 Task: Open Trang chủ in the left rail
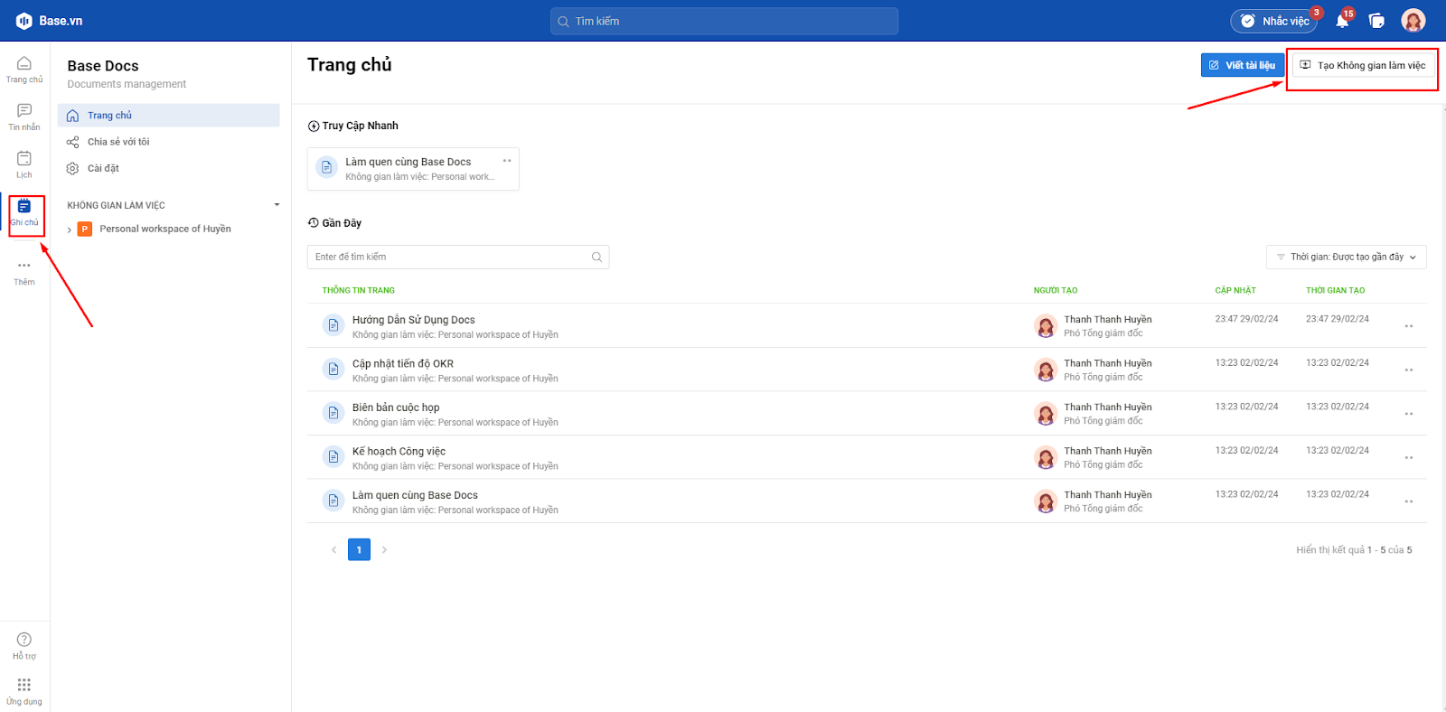point(24,70)
